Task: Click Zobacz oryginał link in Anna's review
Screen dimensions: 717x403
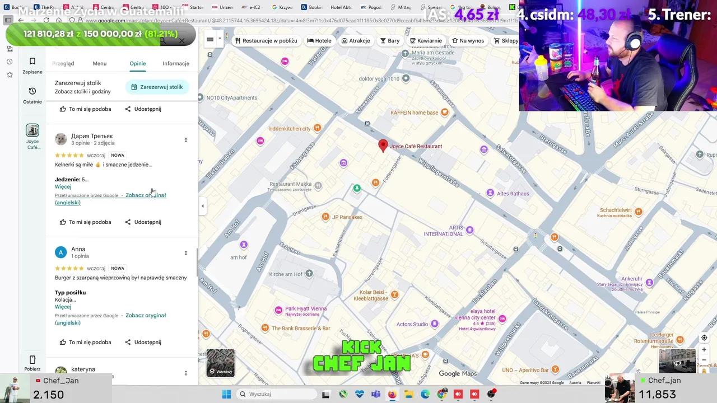Action: (146, 315)
